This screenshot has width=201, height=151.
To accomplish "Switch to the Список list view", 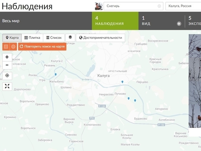I will pyautogui.click(x=54, y=38).
